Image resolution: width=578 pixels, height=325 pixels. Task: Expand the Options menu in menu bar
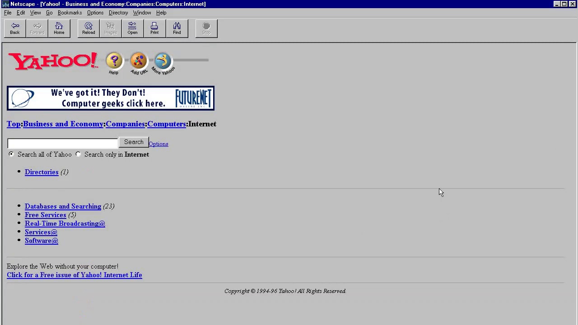[95, 13]
